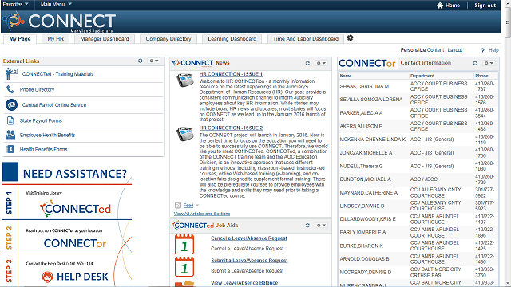Refresh the CONNECTed Job Aids pagelet
Viewport: 511px width, 287px height.
tap(307, 225)
